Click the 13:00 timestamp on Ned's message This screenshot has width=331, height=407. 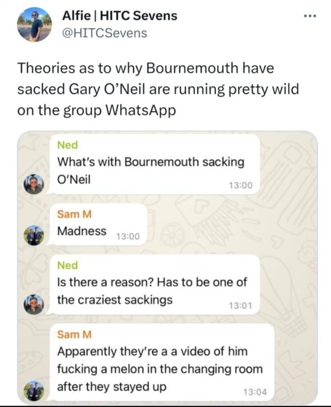coord(241,185)
